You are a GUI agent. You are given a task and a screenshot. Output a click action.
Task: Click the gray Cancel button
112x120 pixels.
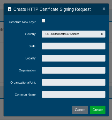[80, 110]
